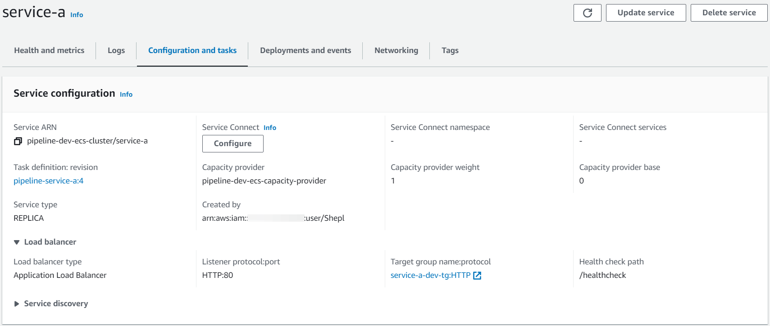The height and width of the screenshot is (326, 770).
Task: Copy the Service ARN using copy icon
Action: pyautogui.click(x=18, y=141)
